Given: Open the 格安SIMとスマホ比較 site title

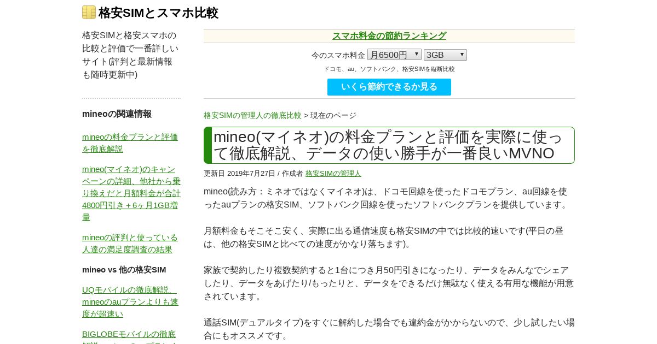Looking at the screenshot, I should [158, 13].
